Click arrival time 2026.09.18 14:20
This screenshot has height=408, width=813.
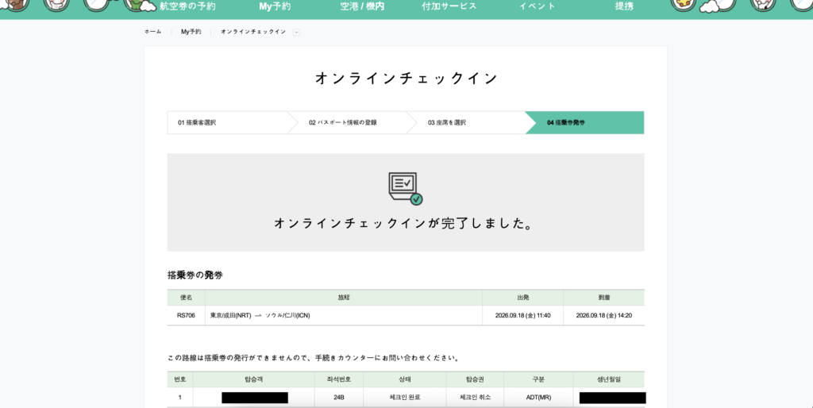click(604, 315)
